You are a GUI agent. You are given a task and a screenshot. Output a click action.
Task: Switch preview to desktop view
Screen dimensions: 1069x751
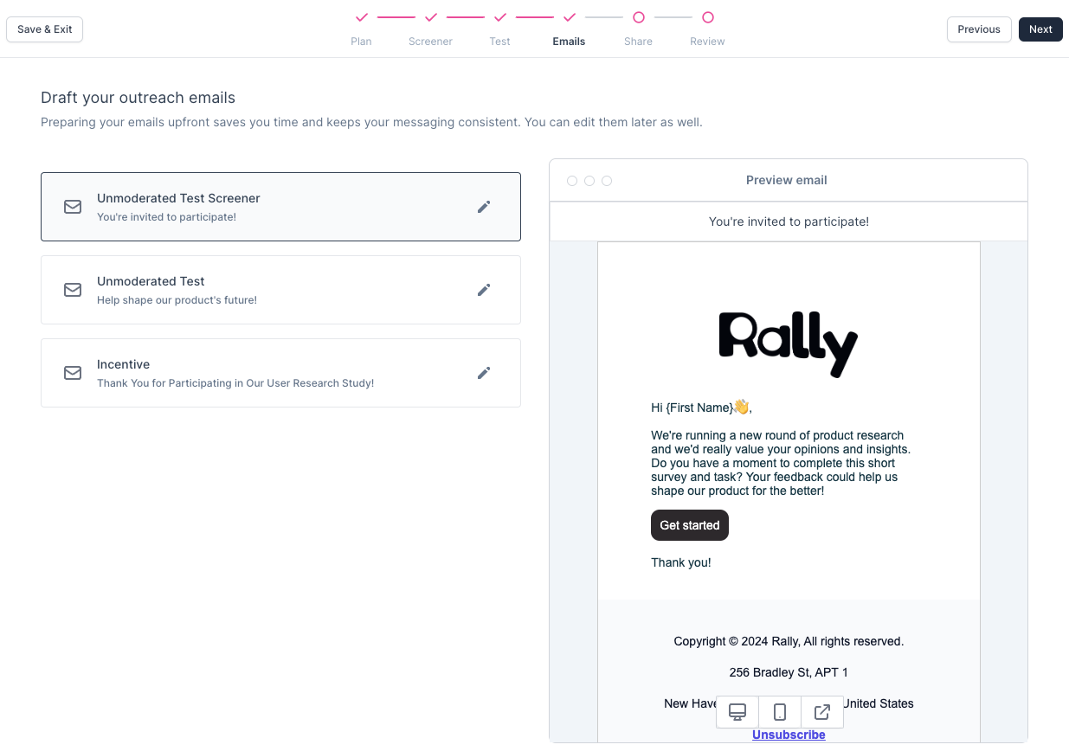[737, 712]
